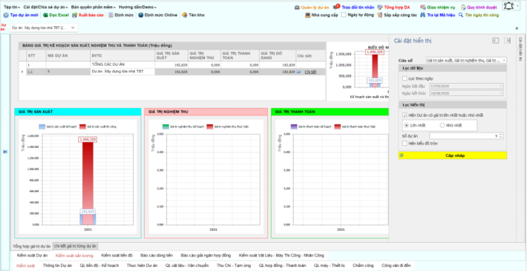527x271 pixels.
Task: Switch to Chi tiết giá trị từng dự án tab
Action: pos(75,246)
